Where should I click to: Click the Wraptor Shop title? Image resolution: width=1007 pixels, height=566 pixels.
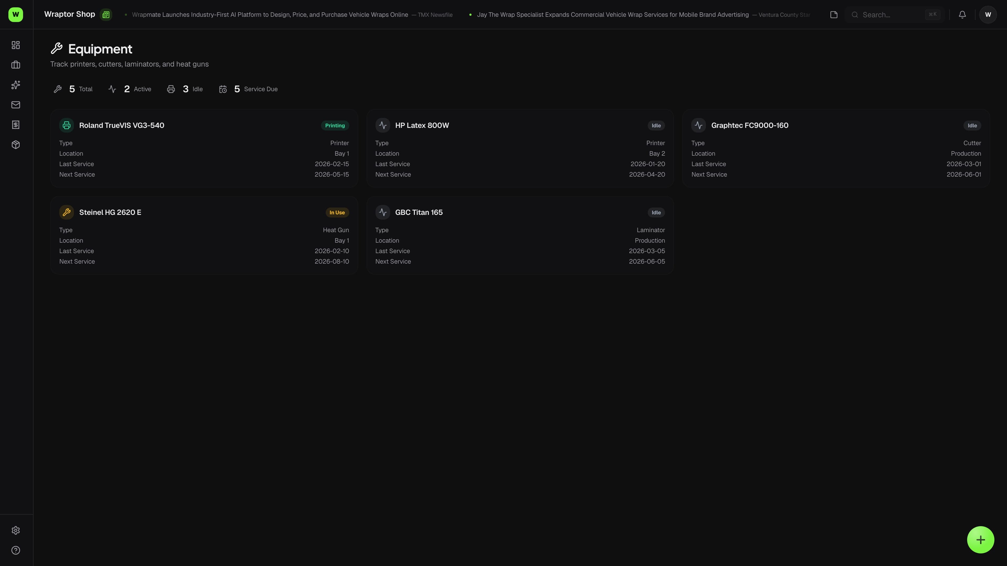pyautogui.click(x=69, y=14)
